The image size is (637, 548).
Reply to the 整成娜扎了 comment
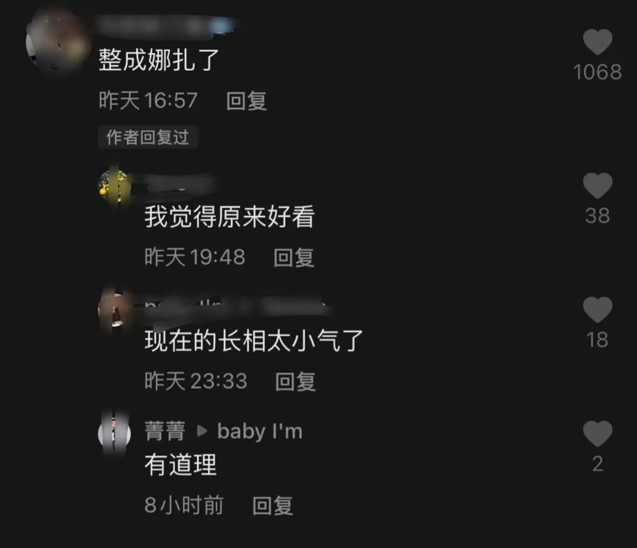pyautogui.click(x=246, y=101)
